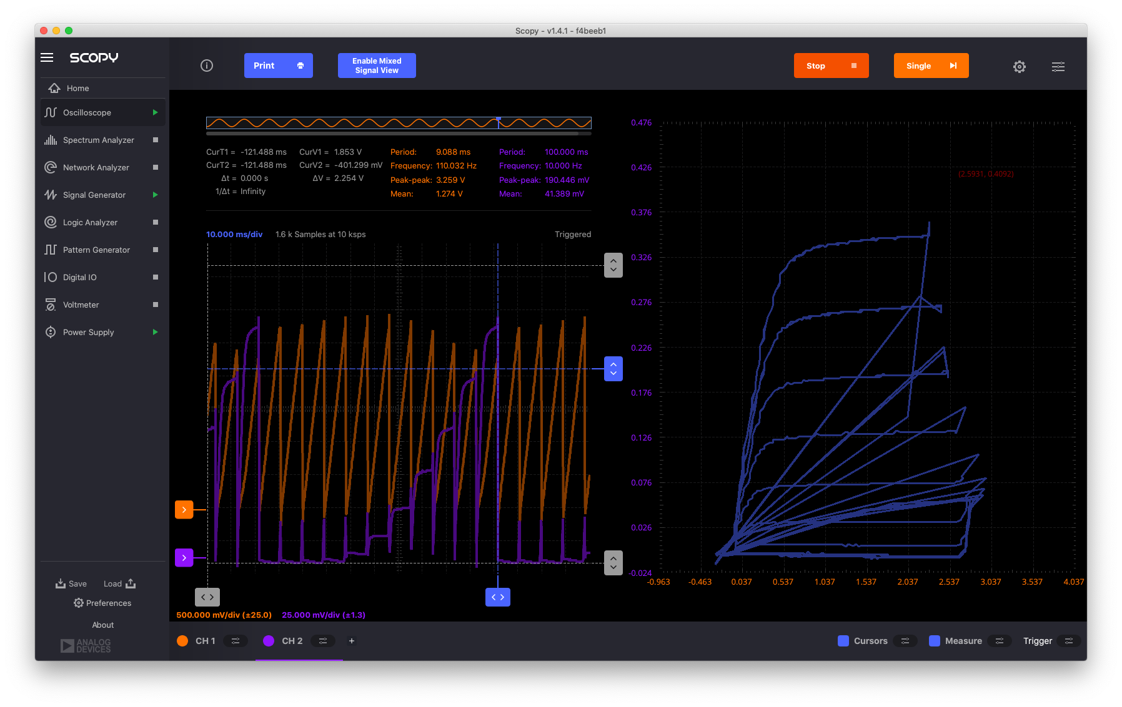Open the sliders settings menu icon
The height and width of the screenshot is (707, 1122).
click(x=1058, y=66)
